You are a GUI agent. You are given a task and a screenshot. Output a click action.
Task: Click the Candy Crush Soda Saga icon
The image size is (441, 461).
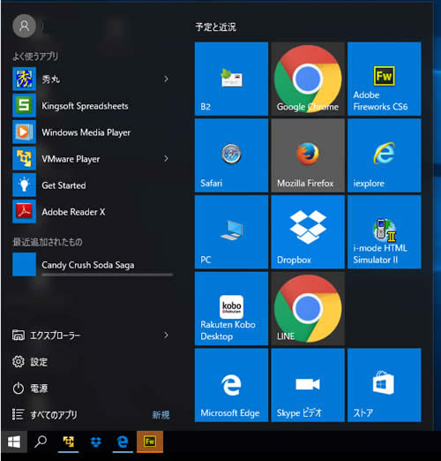click(24, 264)
